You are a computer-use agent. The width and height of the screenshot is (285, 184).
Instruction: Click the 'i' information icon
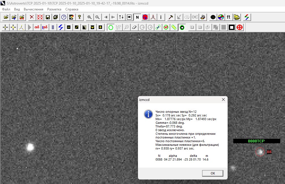tap(161, 17)
